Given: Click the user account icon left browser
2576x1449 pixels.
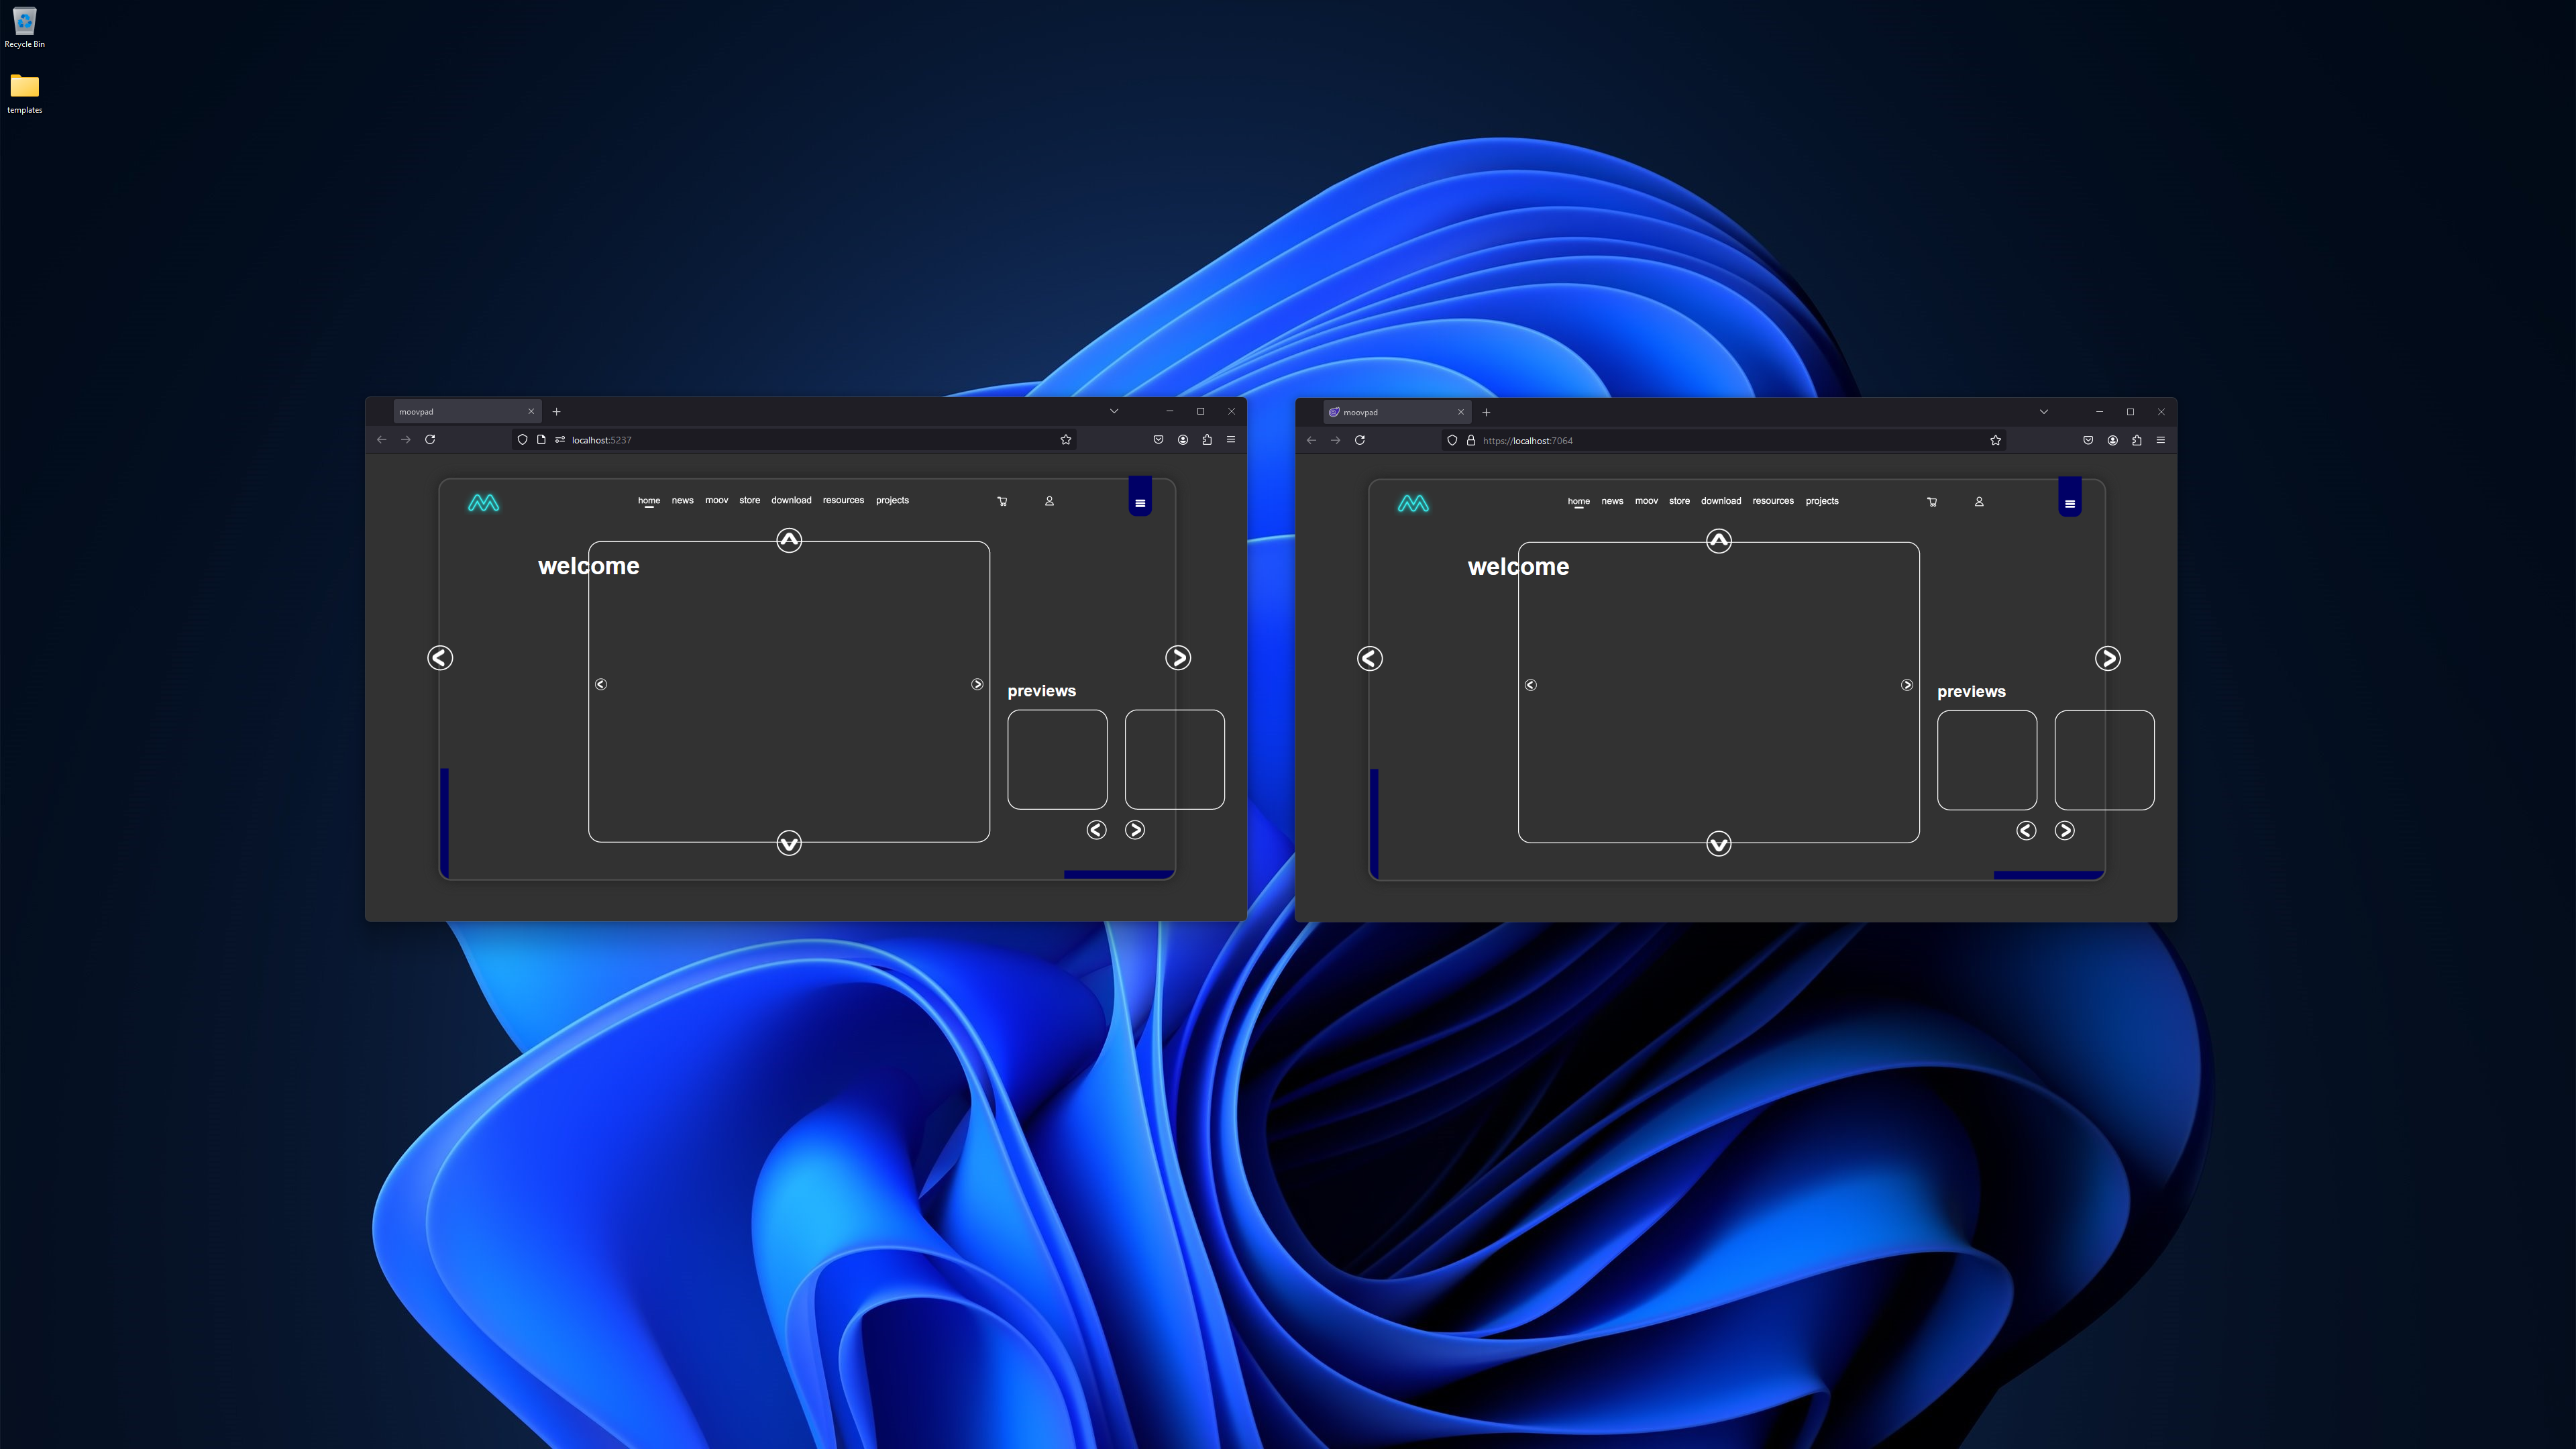Looking at the screenshot, I should [x=1049, y=500].
